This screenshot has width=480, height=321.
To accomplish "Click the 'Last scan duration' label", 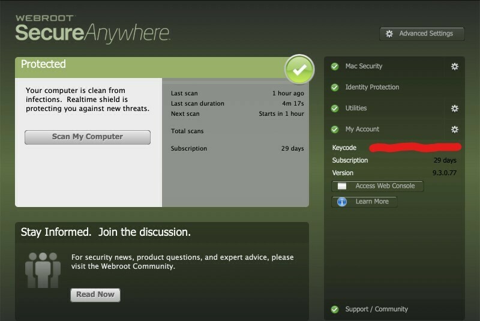I will (197, 103).
